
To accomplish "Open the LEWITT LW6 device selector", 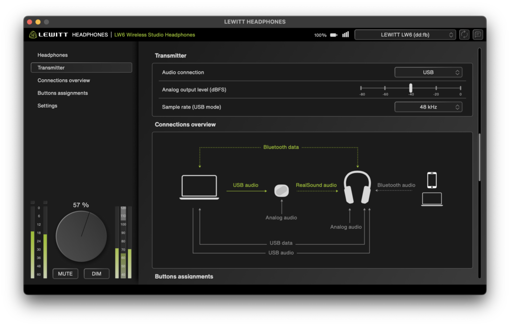I will click(405, 34).
